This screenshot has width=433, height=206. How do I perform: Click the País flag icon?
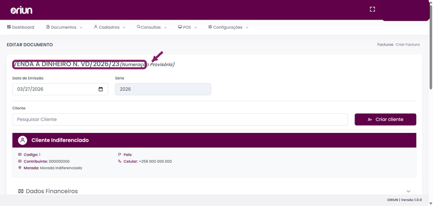pos(120,154)
